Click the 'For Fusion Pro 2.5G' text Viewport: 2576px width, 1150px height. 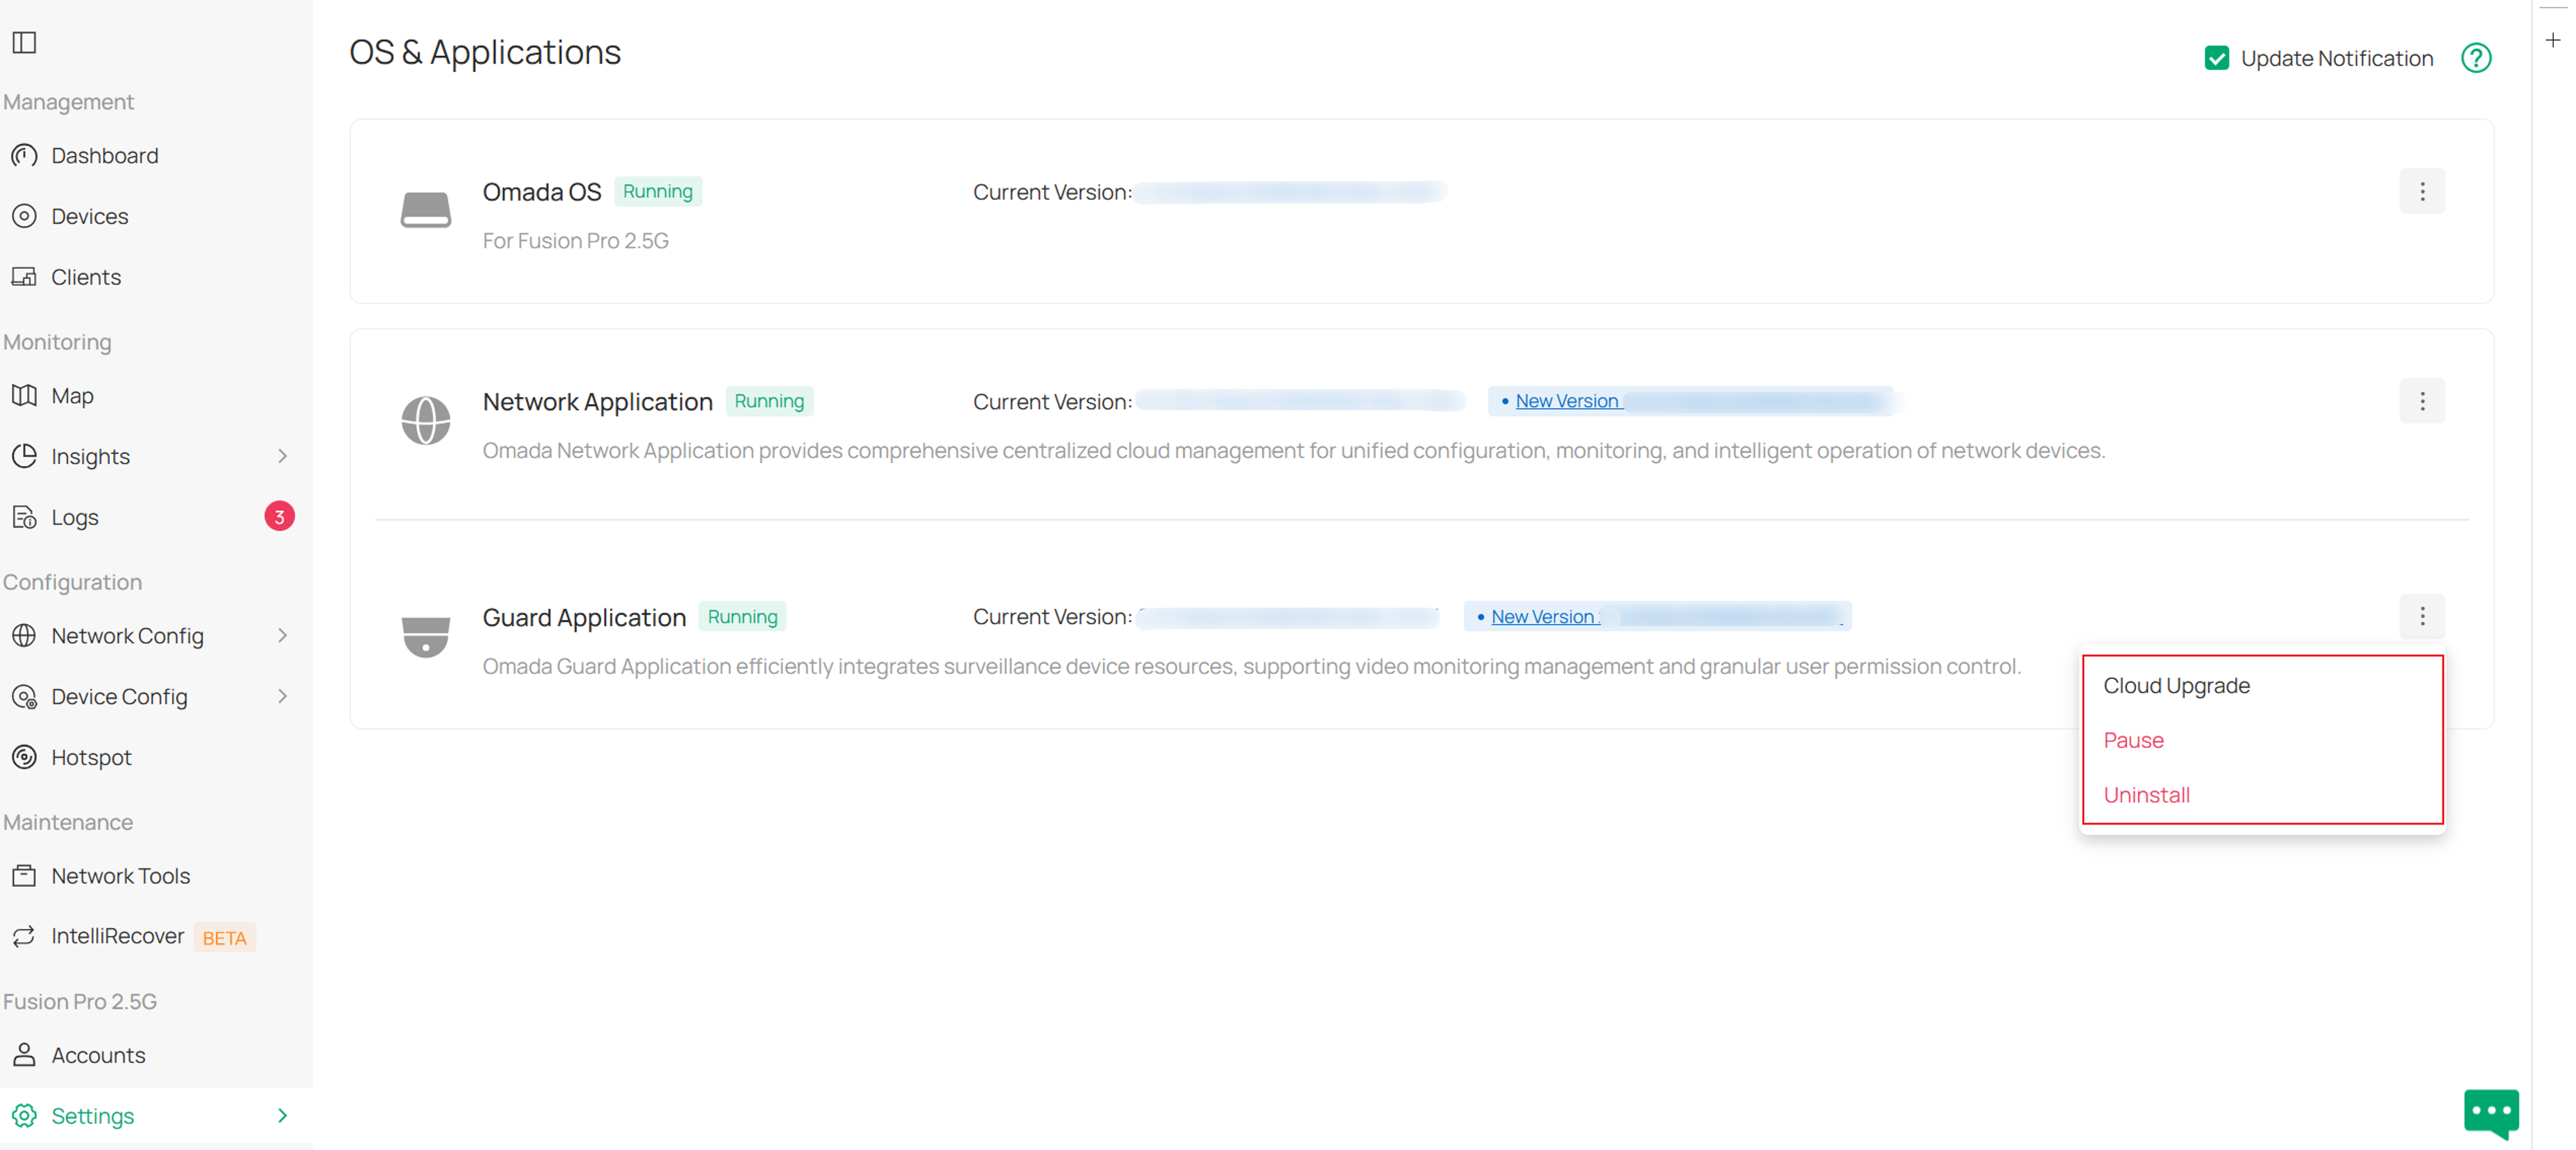point(576,241)
